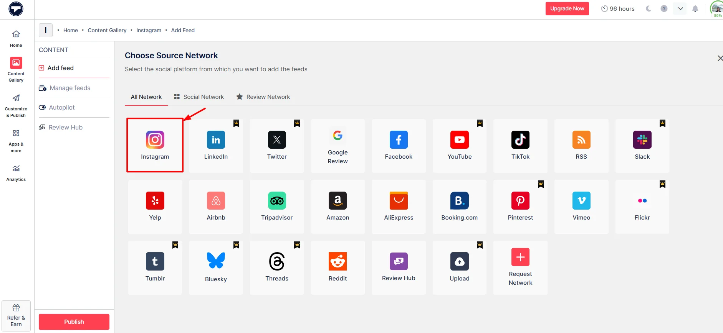Click the Request Network plus tile

pyautogui.click(x=520, y=267)
